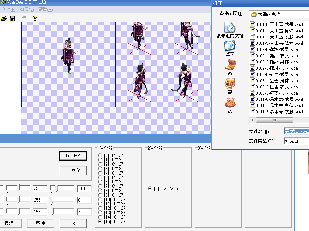Click the open folder toolbar icon
This screenshot has height=231, width=309.
click(4, 18)
